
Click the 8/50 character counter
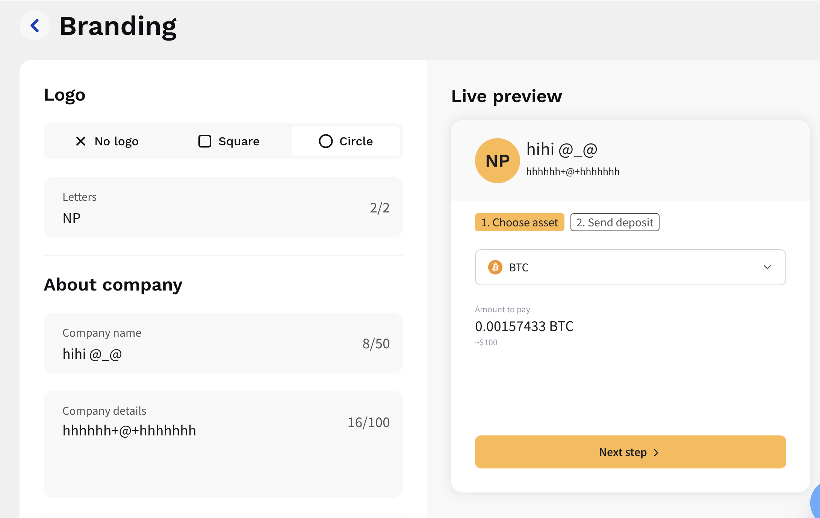(376, 343)
